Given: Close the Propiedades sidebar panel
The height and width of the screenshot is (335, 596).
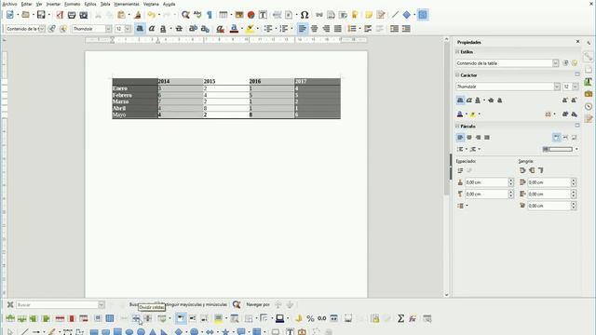Looking at the screenshot, I should pos(577,41).
